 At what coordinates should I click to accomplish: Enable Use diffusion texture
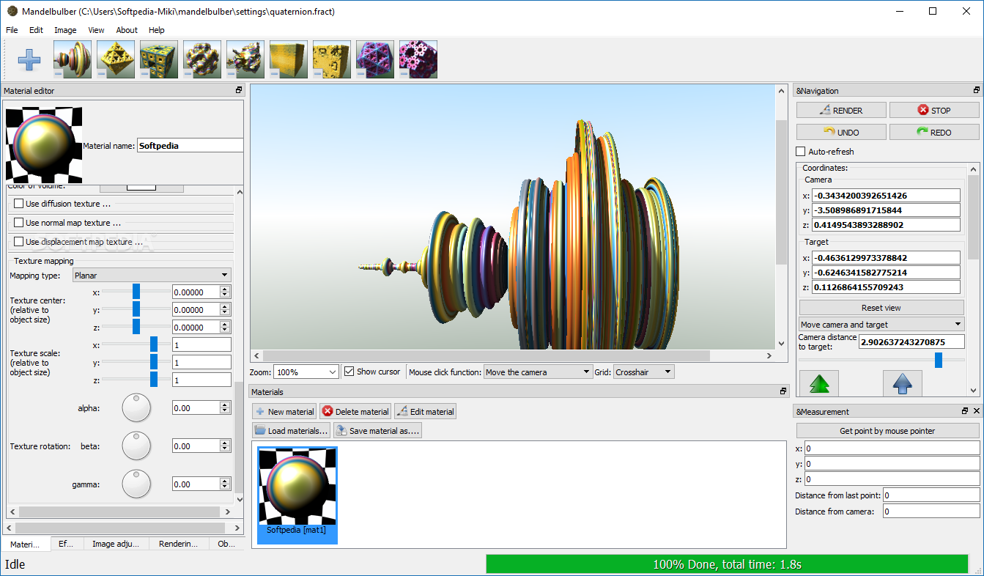[19, 204]
